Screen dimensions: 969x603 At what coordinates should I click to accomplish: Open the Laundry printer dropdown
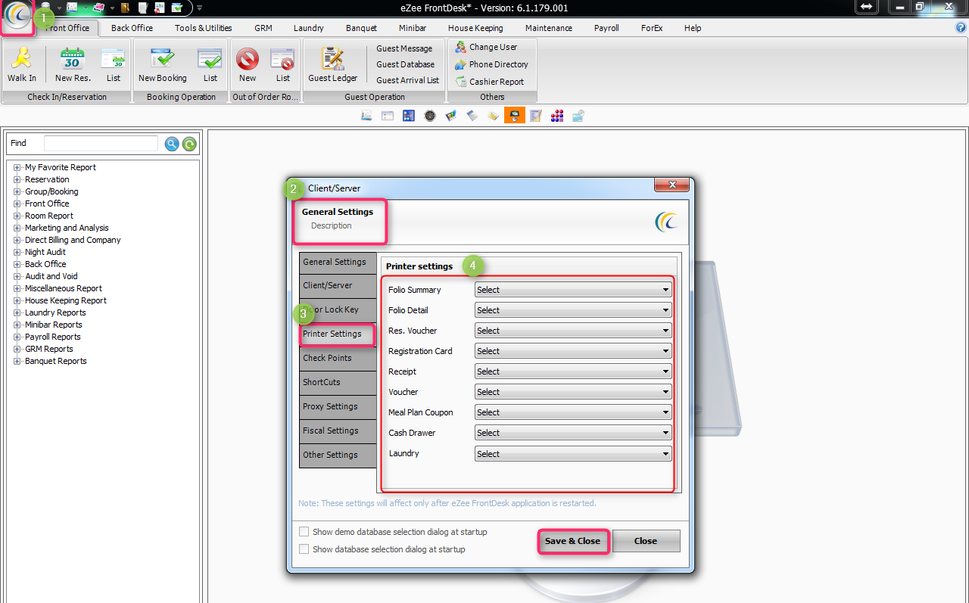(573, 454)
